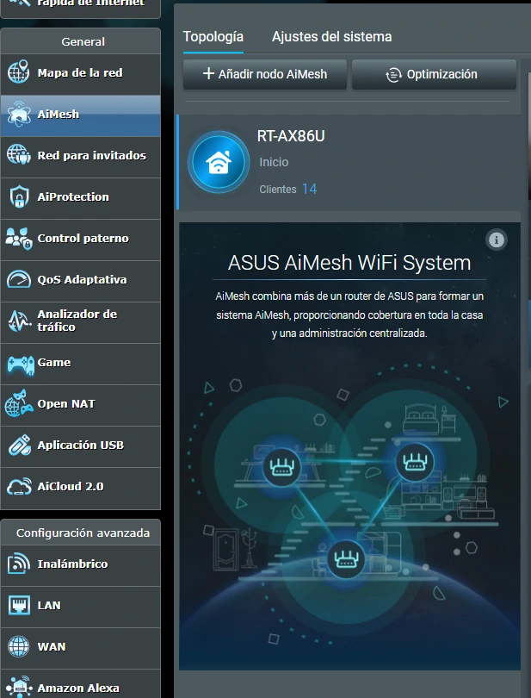
Task: Open Analizador de tráfico page
Action: [81, 322]
